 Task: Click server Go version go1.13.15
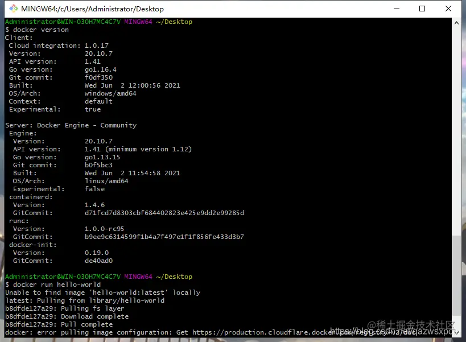[x=102, y=157]
